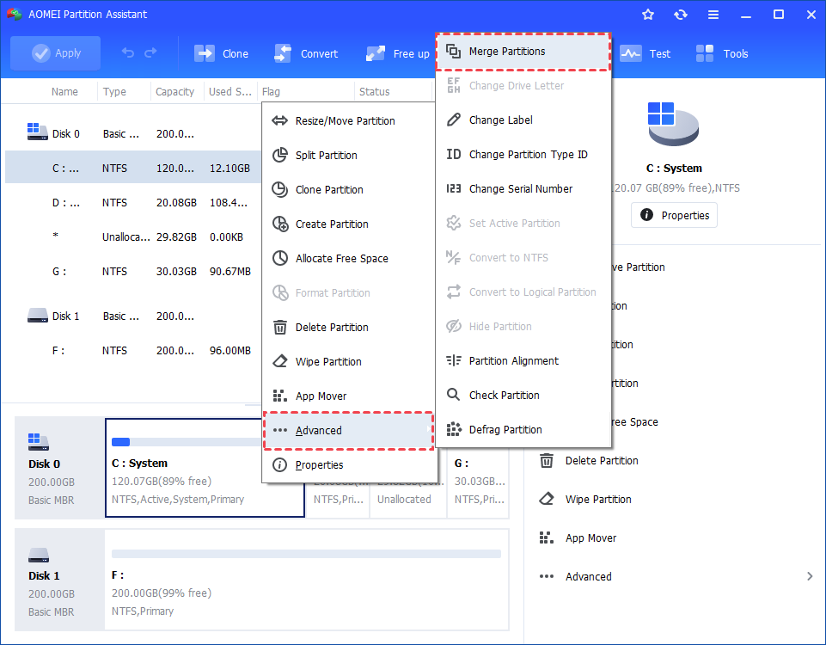The height and width of the screenshot is (645, 826).
Task: Choose App Mover from context menu
Action: pos(349,396)
